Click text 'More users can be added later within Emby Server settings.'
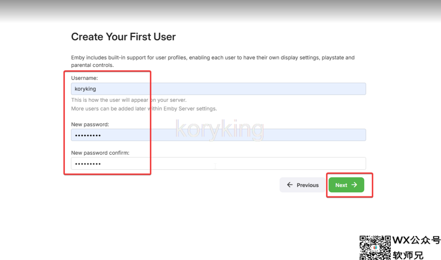441x260 pixels. click(x=144, y=109)
